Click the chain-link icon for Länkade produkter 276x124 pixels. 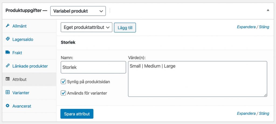click(8, 66)
